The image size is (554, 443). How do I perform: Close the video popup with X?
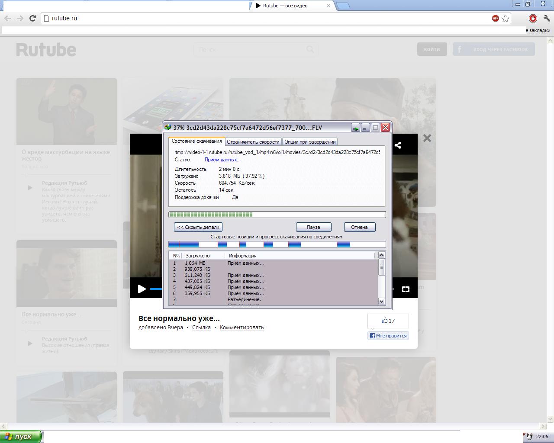point(427,138)
